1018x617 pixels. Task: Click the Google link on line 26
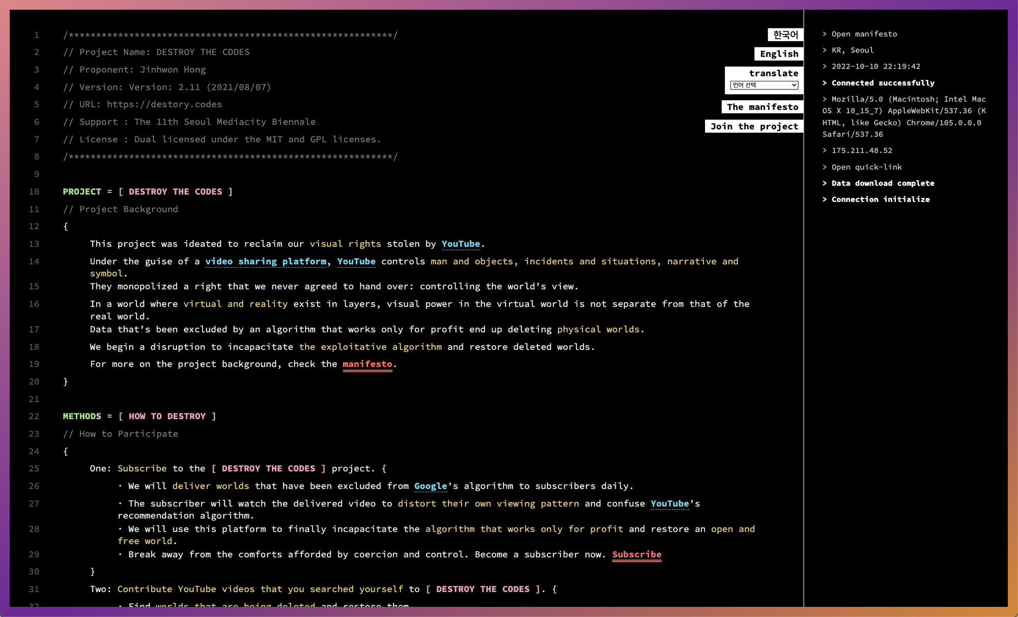[x=431, y=486]
